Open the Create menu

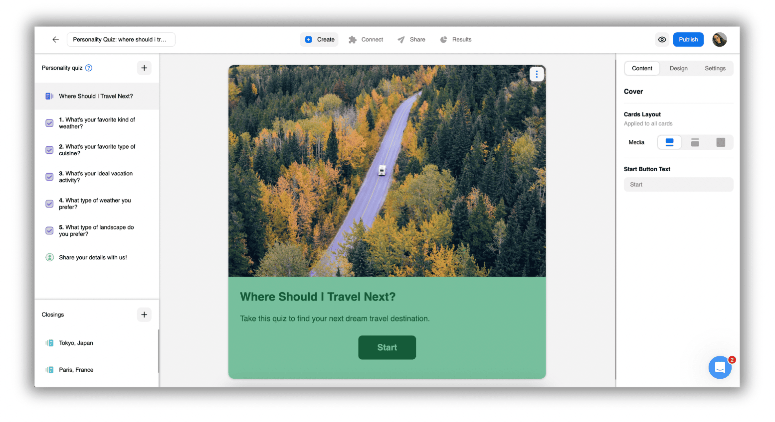[319, 39]
